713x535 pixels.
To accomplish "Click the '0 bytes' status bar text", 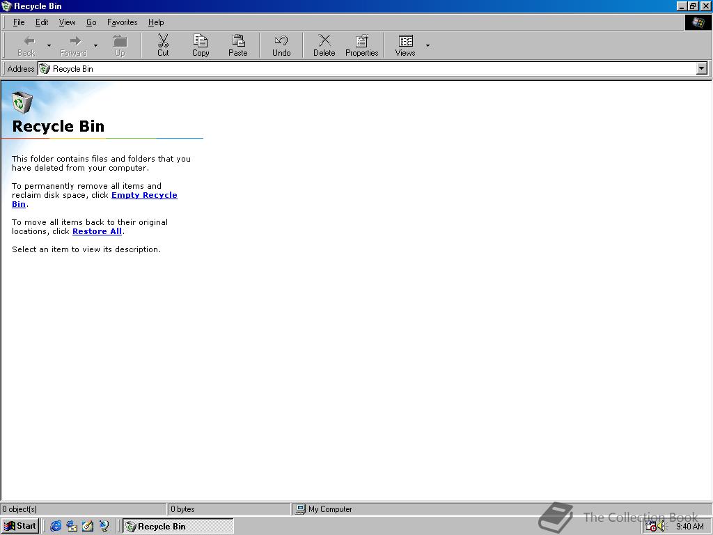I will [x=183, y=509].
